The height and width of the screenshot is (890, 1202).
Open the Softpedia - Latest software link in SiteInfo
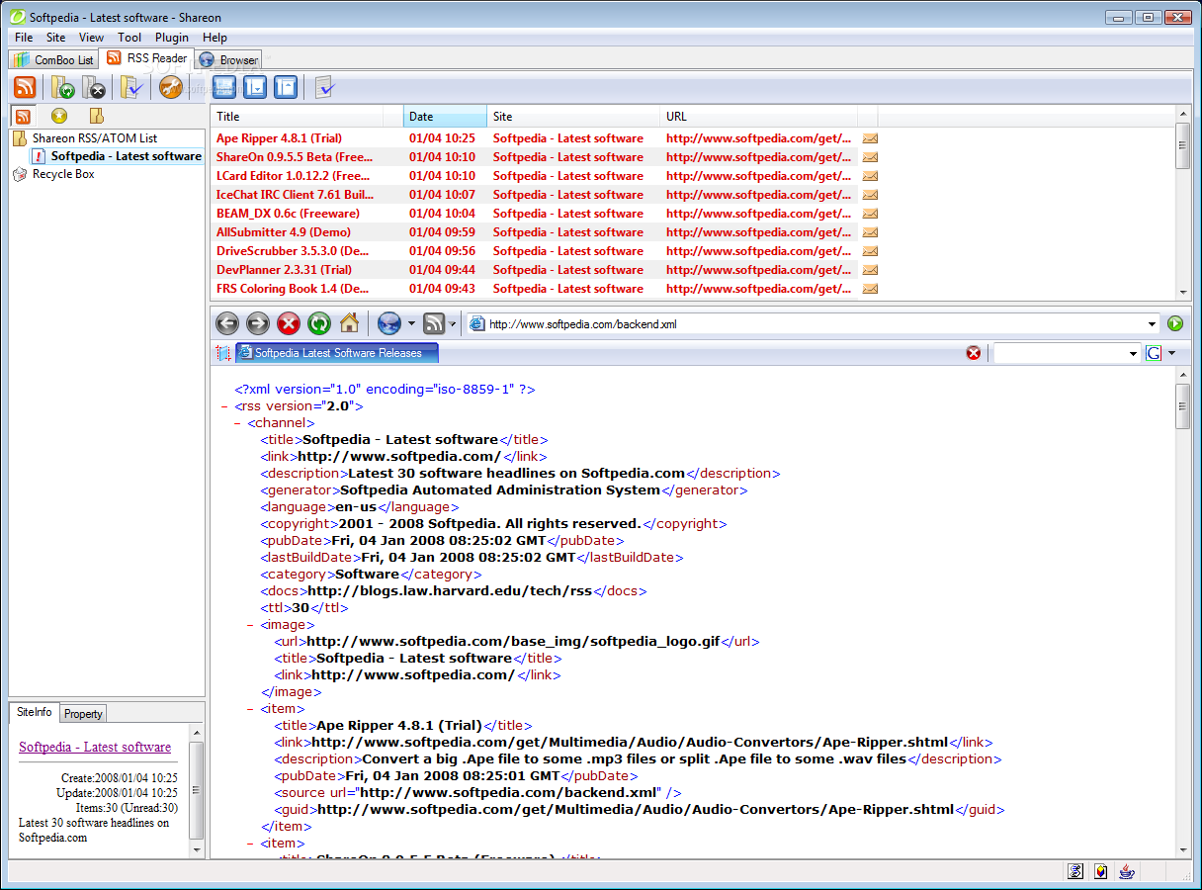95,748
